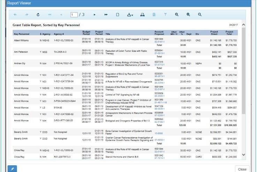Image resolution: width=257 pixels, height=172 pixels.
Task: Click the Key Personnel column header
Action: click(23, 34)
